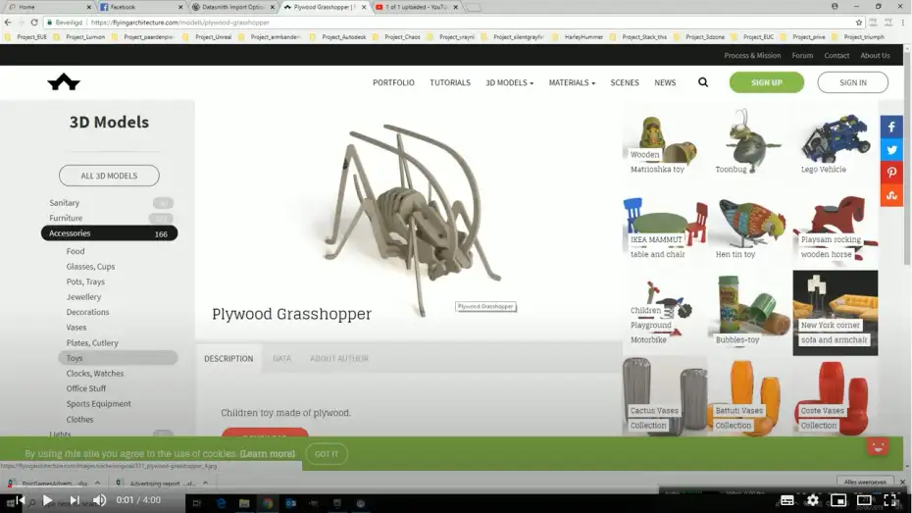Share page on Facebook side button
Image resolution: width=912 pixels, height=513 pixels.
tap(891, 127)
